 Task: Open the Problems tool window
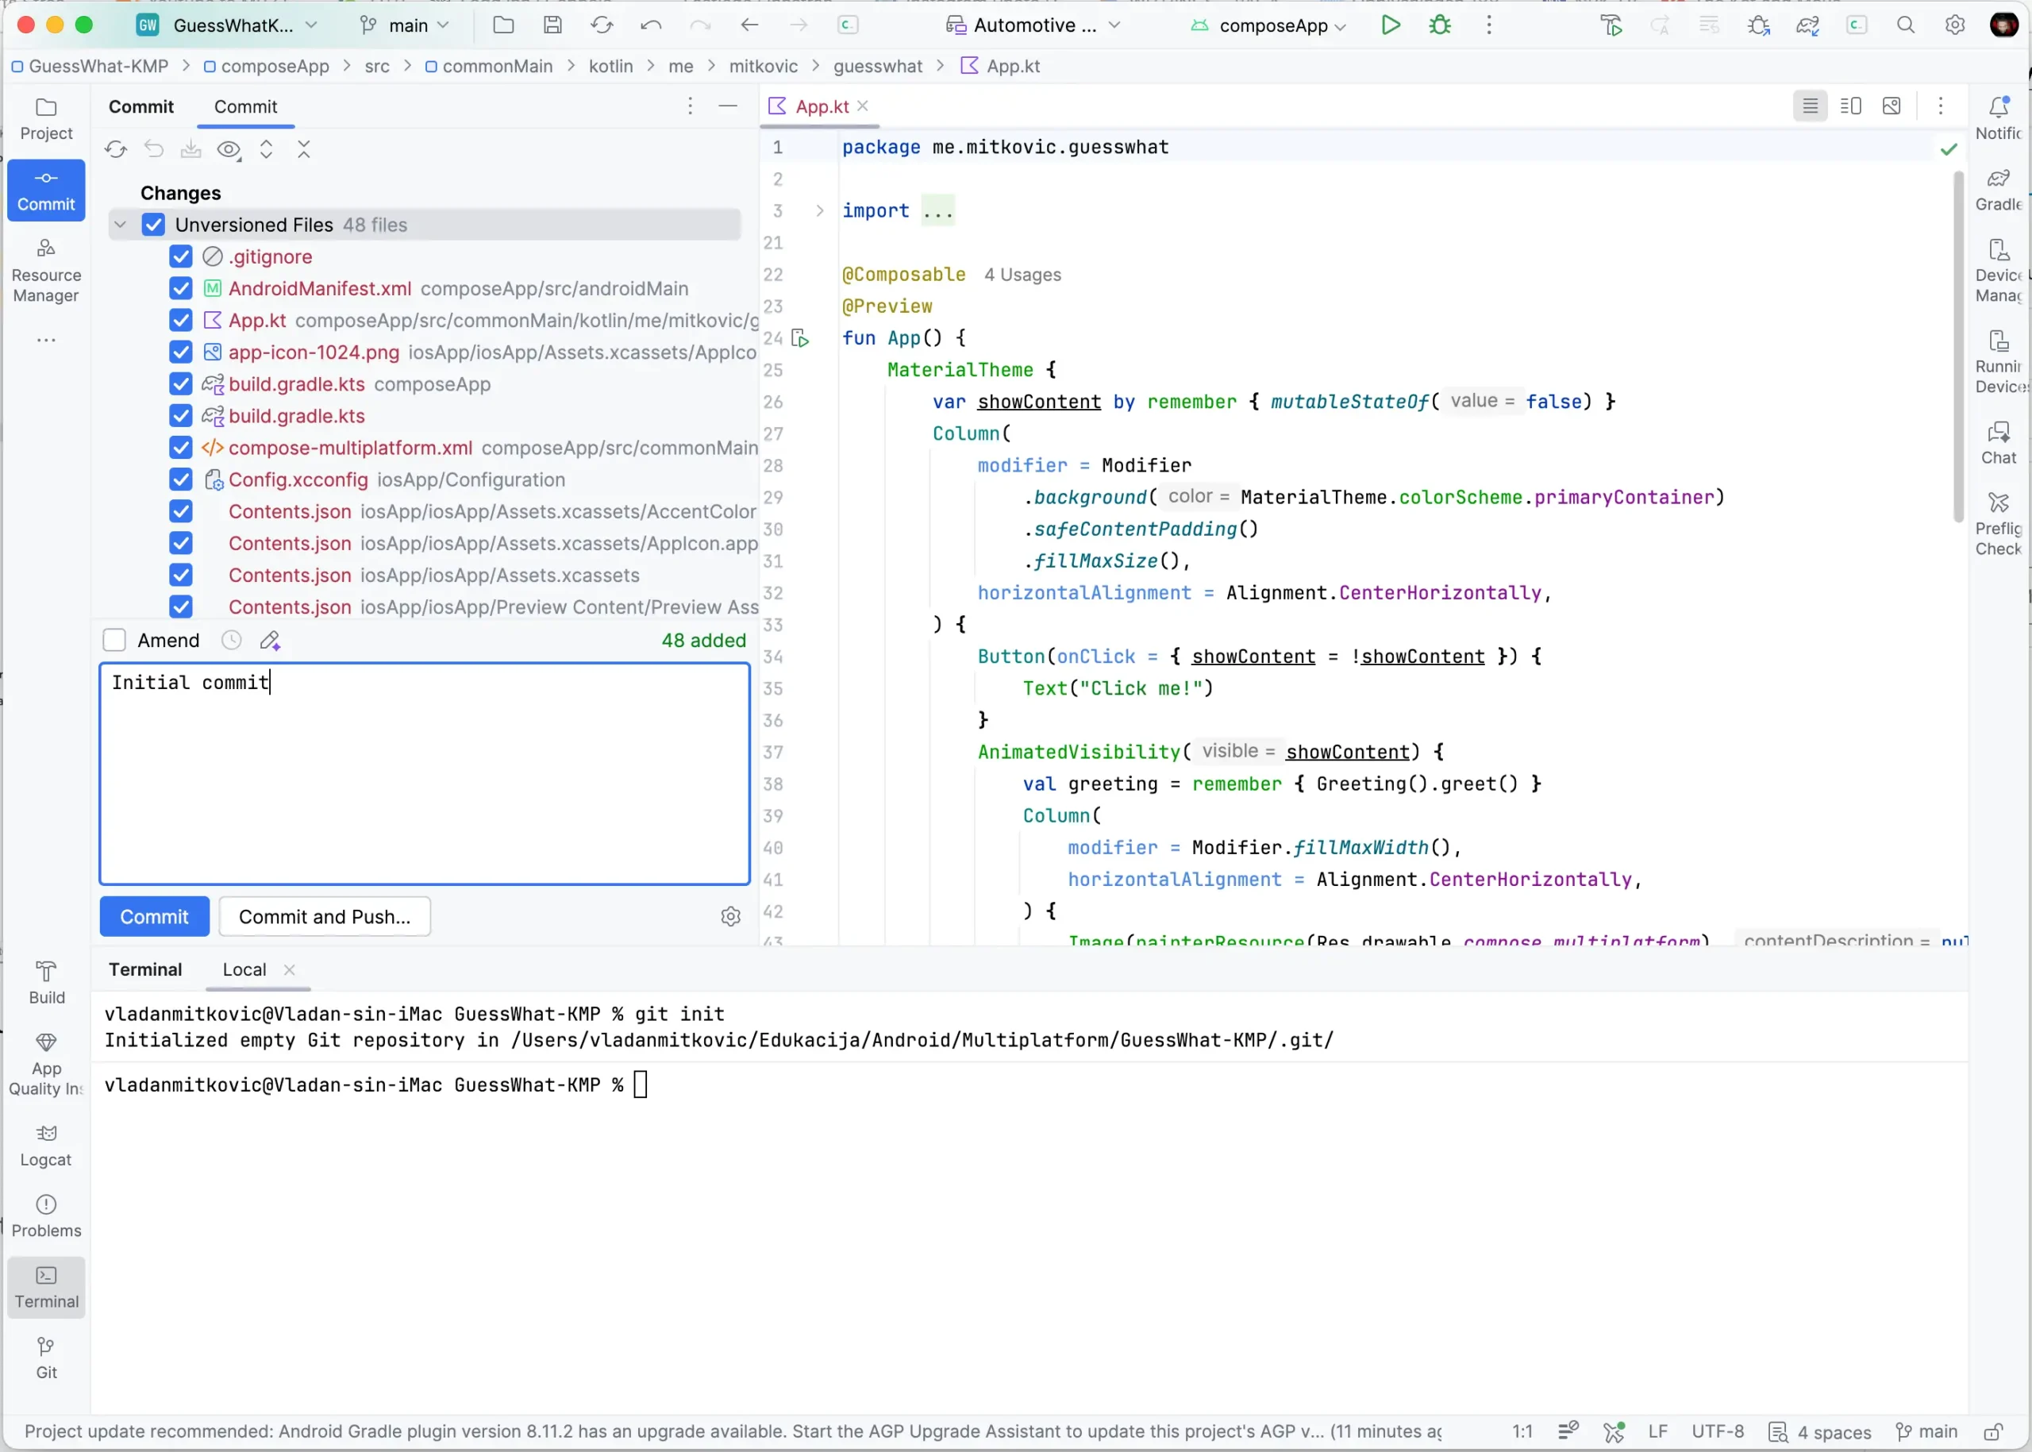(45, 1215)
